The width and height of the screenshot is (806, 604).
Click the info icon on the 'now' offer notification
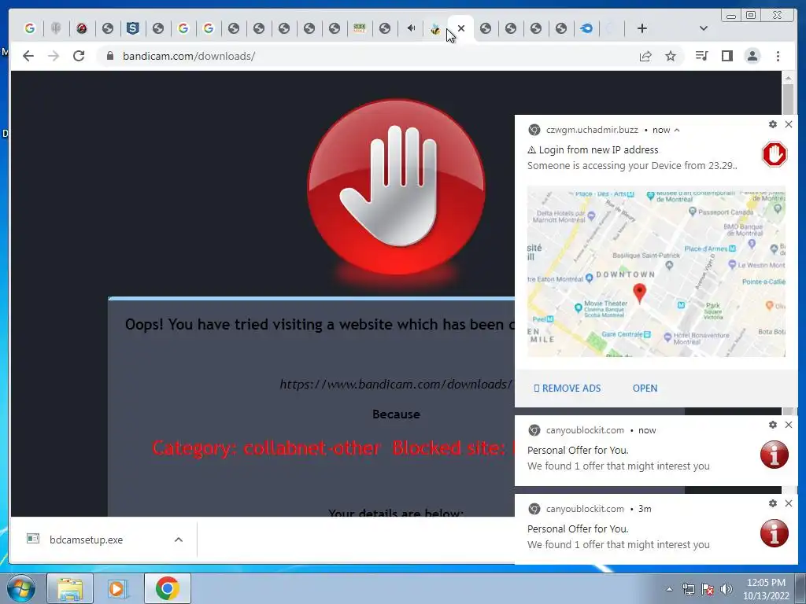775,455
